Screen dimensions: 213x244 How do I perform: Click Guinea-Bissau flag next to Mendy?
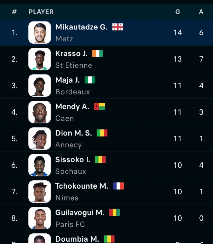[x=99, y=107]
